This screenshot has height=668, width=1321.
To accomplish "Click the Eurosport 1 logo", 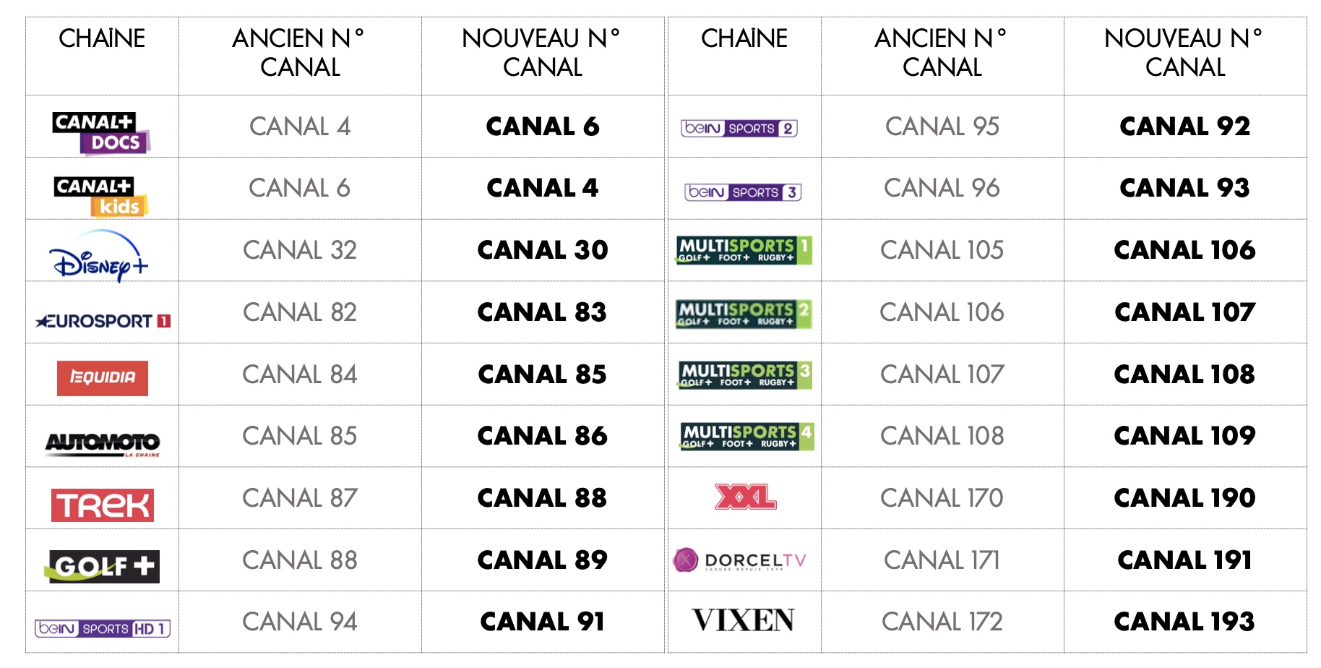I will pos(103,321).
